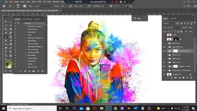Show the Effect 3 try it group
The width and height of the screenshot is (197, 111).
click(164, 55)
